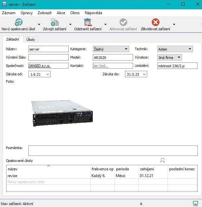Image resolution: width=202 pixels, height=207 pixels.
Task: Click the Poznámka text area
Action: (113, 151)
